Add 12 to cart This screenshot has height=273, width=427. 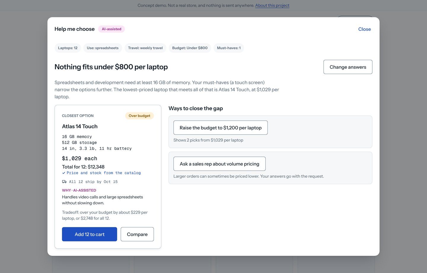click(90, 234)
